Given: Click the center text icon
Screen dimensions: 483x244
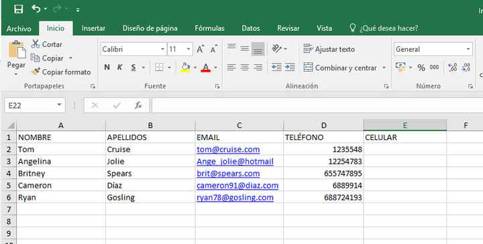Looking at the screenshot, I should pos(245,68).
